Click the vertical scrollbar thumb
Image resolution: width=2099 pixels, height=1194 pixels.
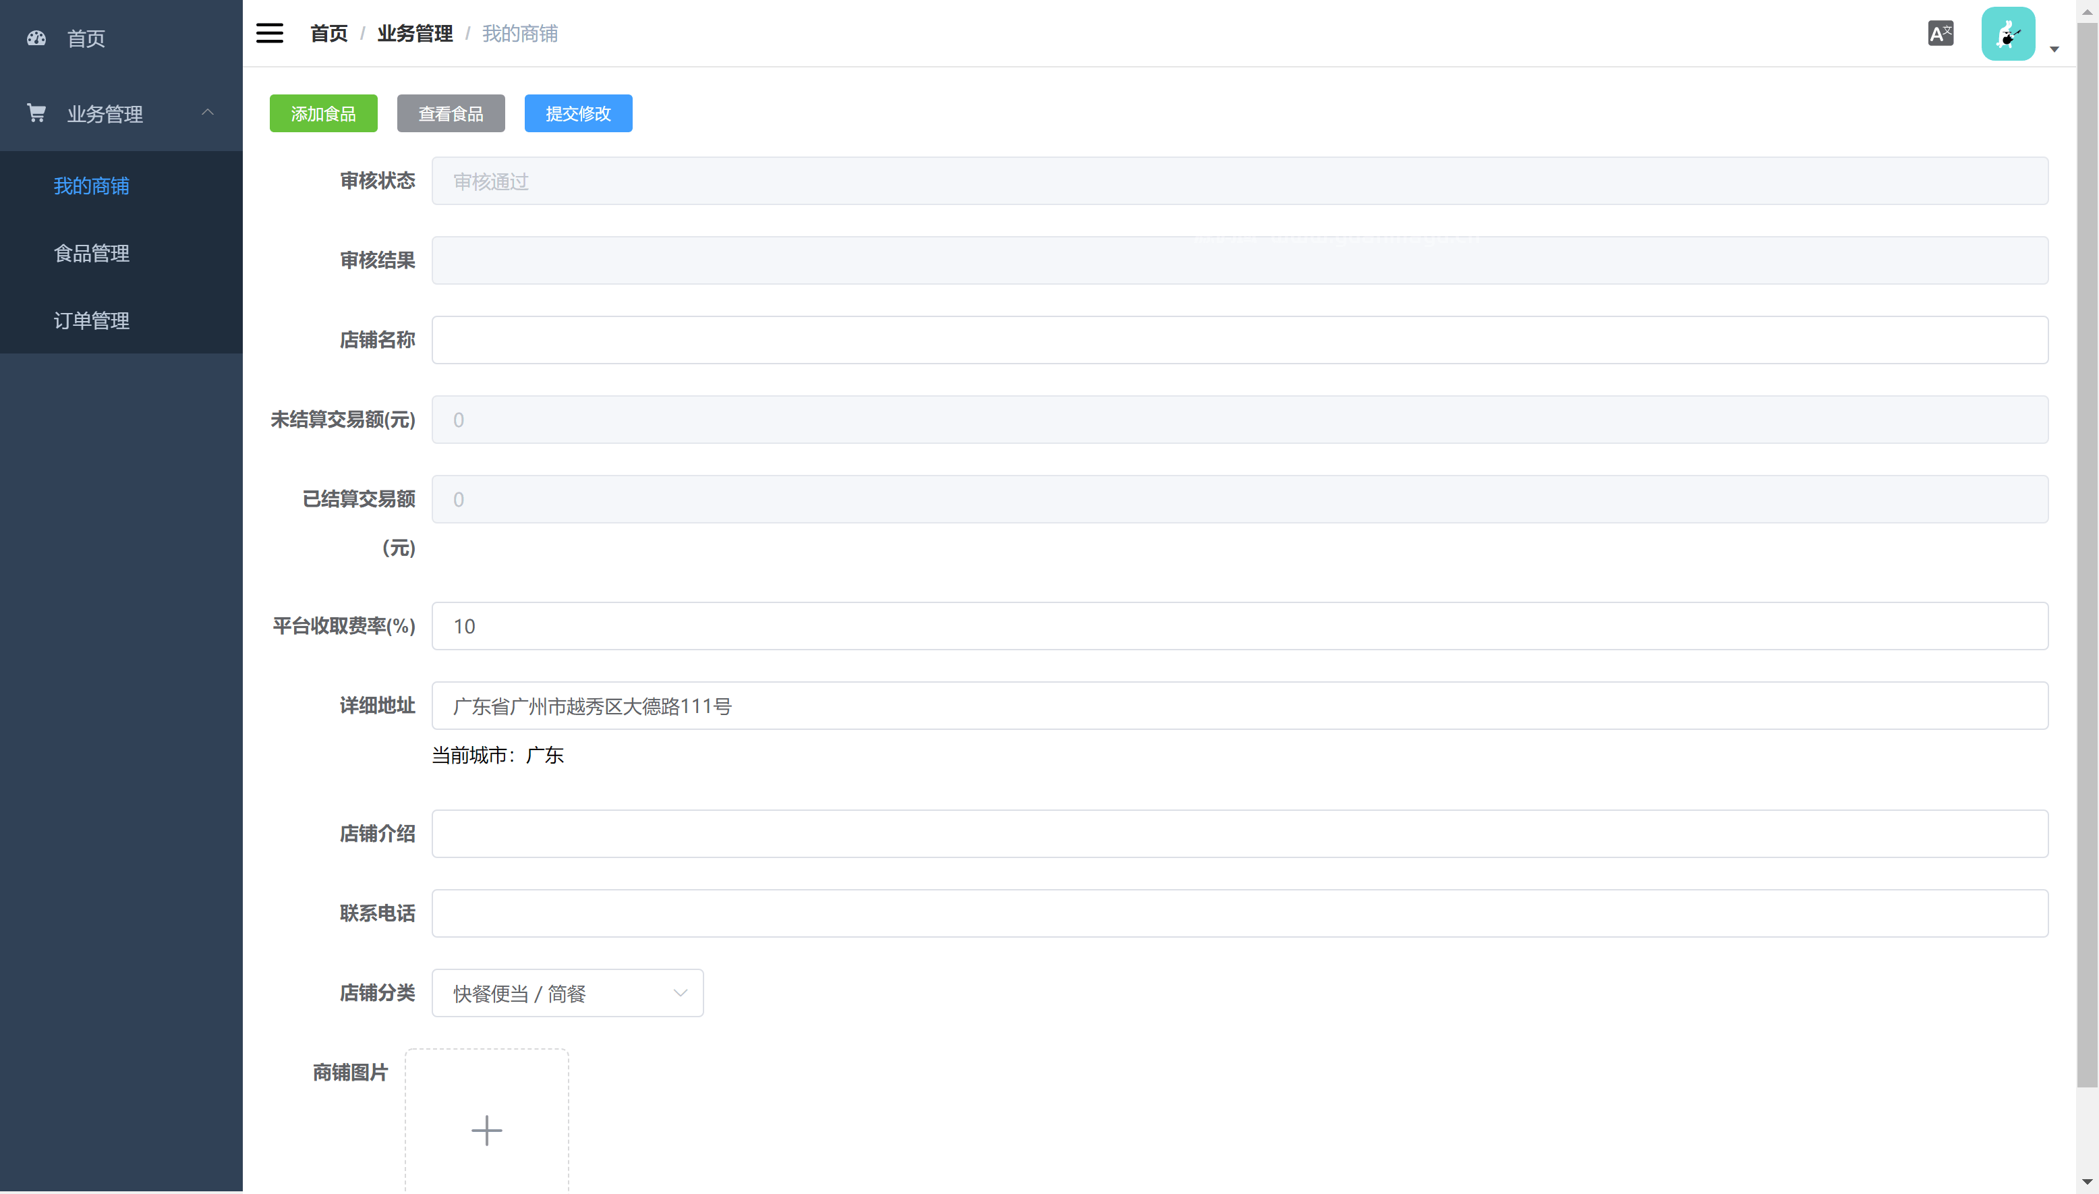[2088, 555]
